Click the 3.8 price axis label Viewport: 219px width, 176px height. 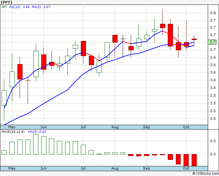pos(213,13)
